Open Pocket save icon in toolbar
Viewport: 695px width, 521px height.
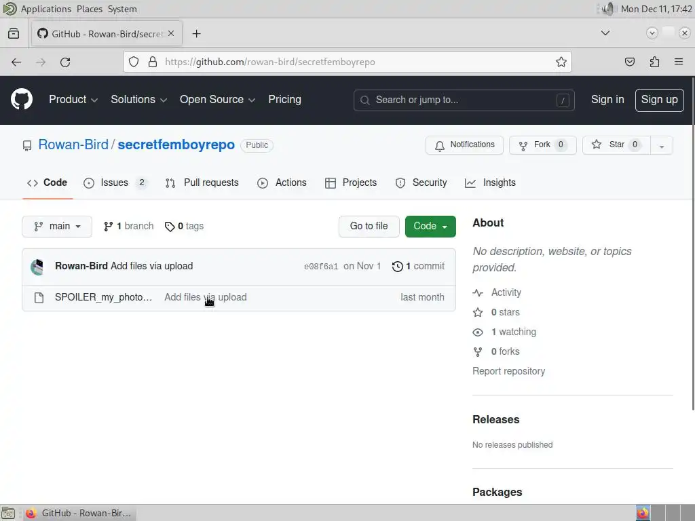tap(629, 62)
